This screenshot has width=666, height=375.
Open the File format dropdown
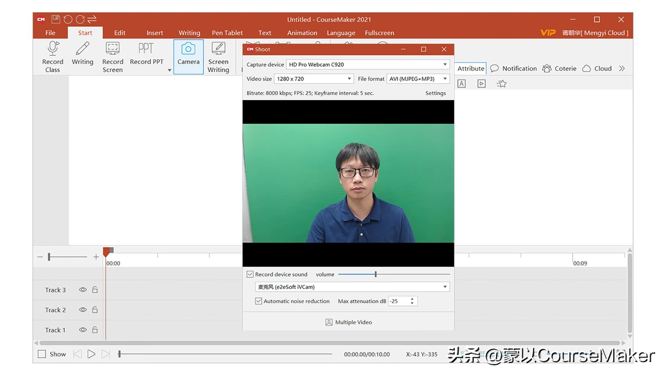coord(445,79)
